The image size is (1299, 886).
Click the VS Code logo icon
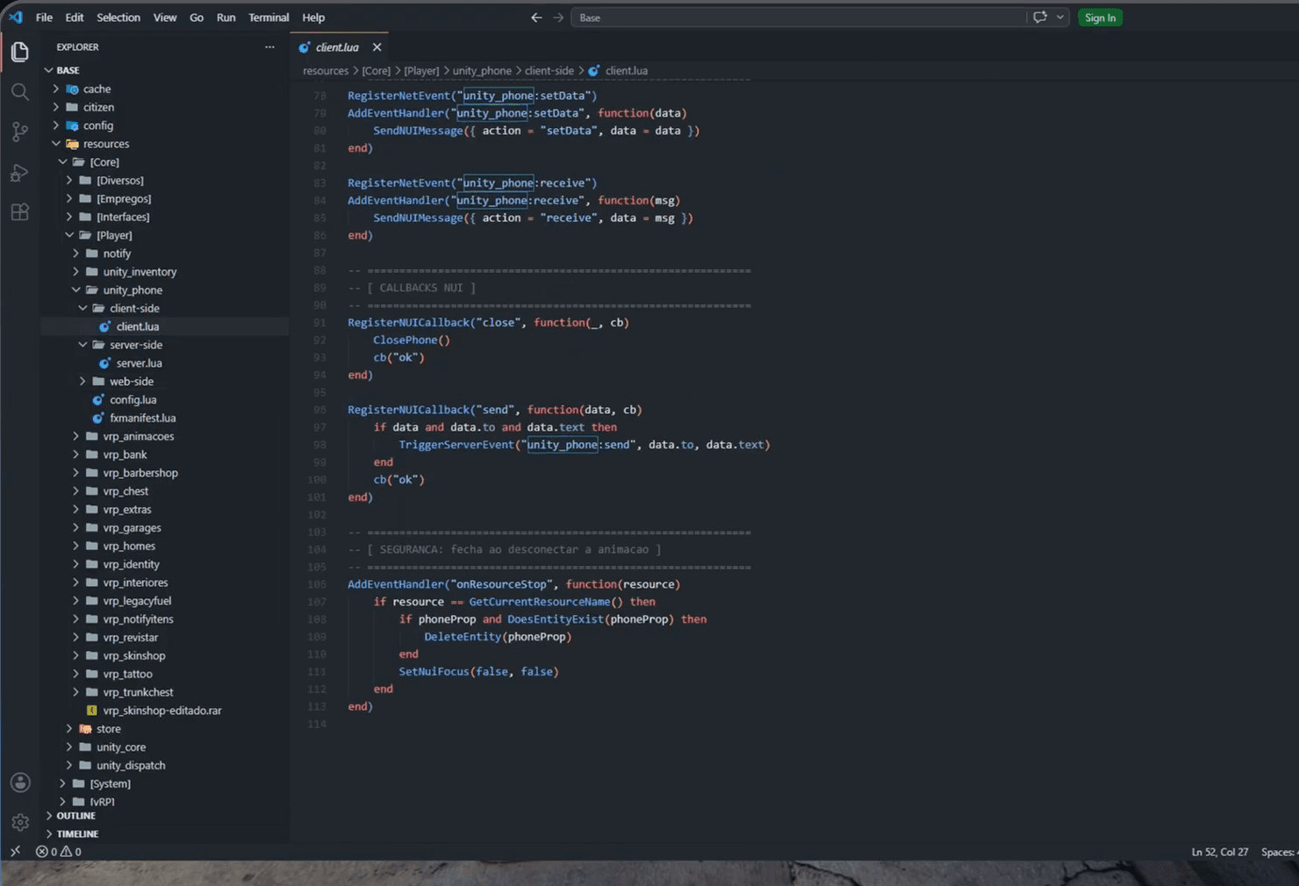coord(16,18)
